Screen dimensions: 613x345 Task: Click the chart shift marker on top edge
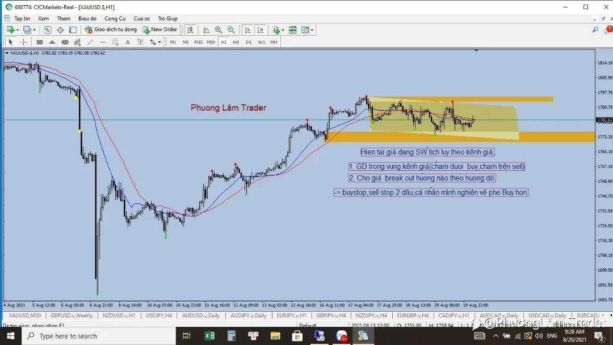pyautogui.click(x=476, y=51)
